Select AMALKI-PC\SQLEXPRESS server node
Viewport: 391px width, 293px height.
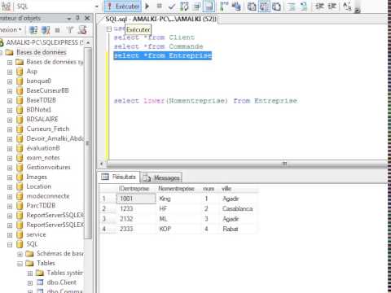(x=45, y=42)
